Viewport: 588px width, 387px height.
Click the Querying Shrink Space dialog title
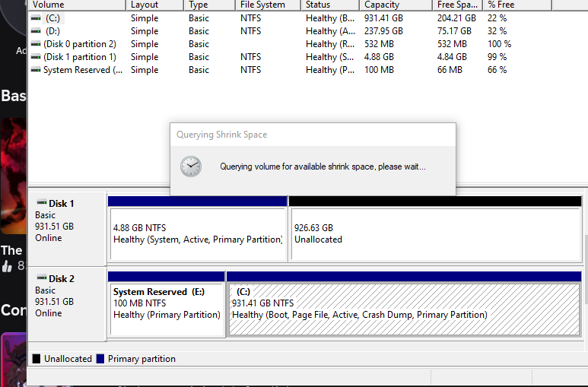[221, 135]
